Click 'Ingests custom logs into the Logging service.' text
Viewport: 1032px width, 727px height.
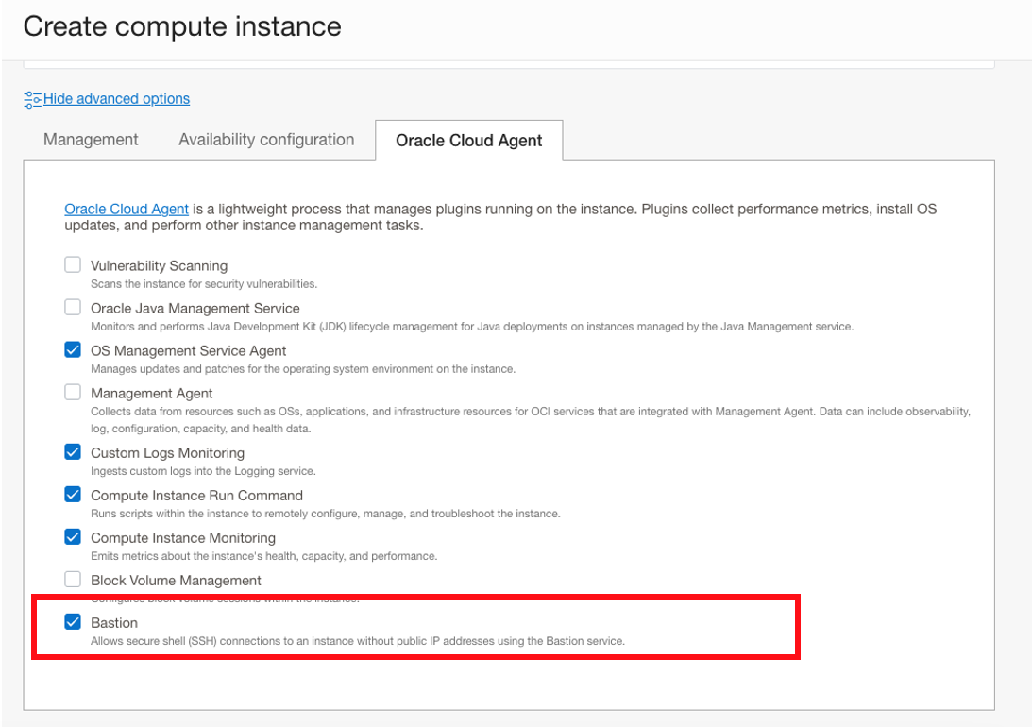coord(203,471)
